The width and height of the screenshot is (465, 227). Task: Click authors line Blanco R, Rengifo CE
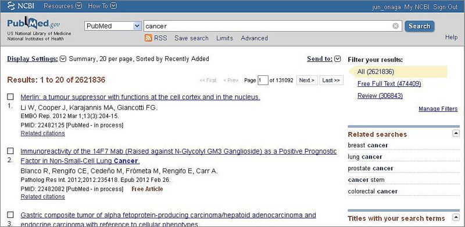119,171
